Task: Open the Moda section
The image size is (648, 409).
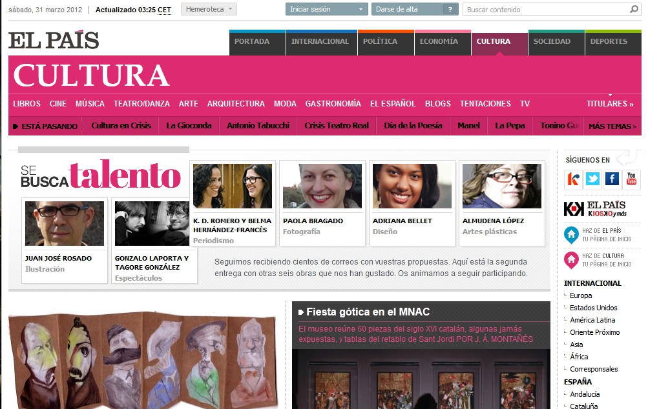Action: 285,104
